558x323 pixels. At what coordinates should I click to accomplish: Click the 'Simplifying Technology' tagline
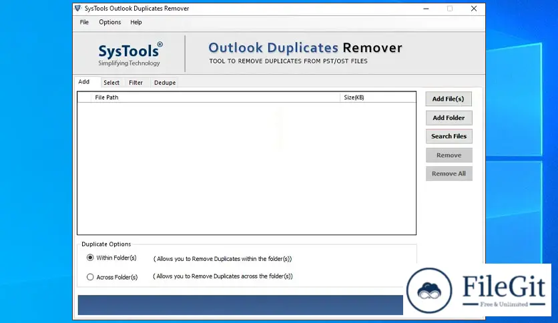click(129, 63)
